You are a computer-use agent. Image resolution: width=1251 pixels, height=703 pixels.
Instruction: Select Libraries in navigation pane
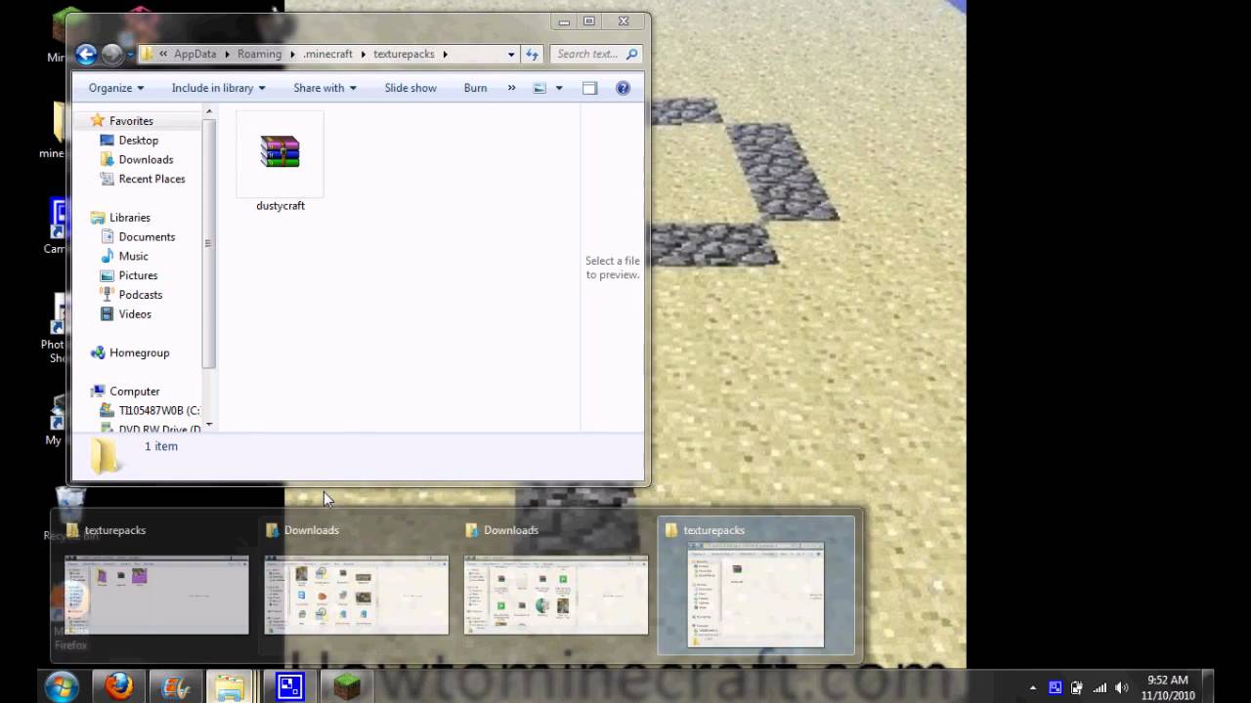coord(129,218)
